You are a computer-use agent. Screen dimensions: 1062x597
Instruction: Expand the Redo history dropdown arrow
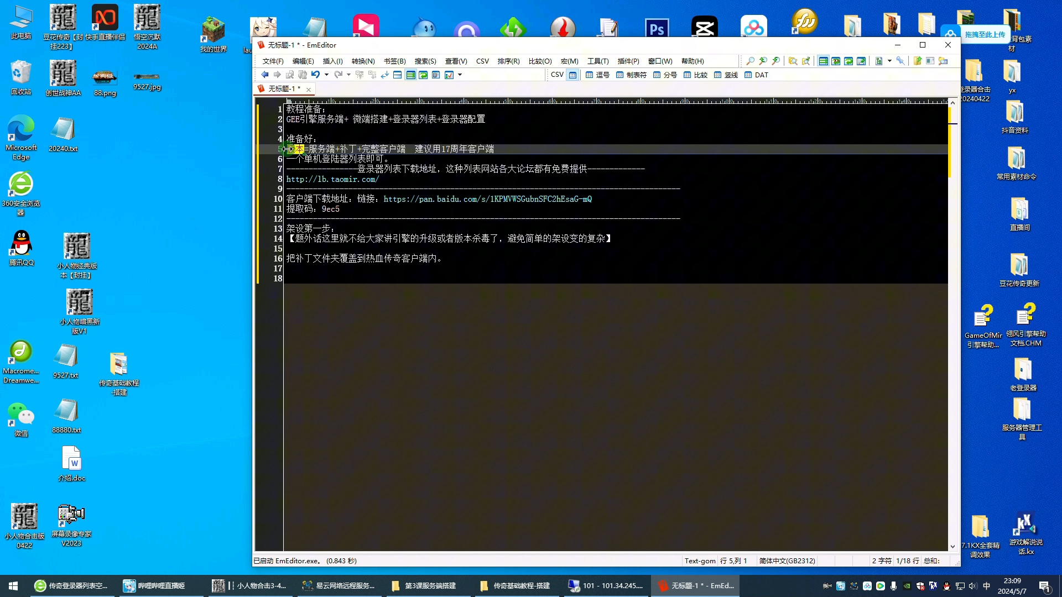(348, 75)
